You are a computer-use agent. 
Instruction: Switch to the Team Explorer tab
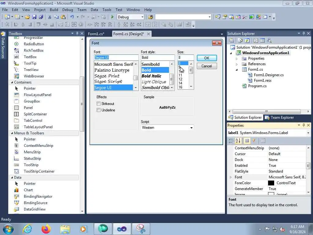tap(279, 117)
